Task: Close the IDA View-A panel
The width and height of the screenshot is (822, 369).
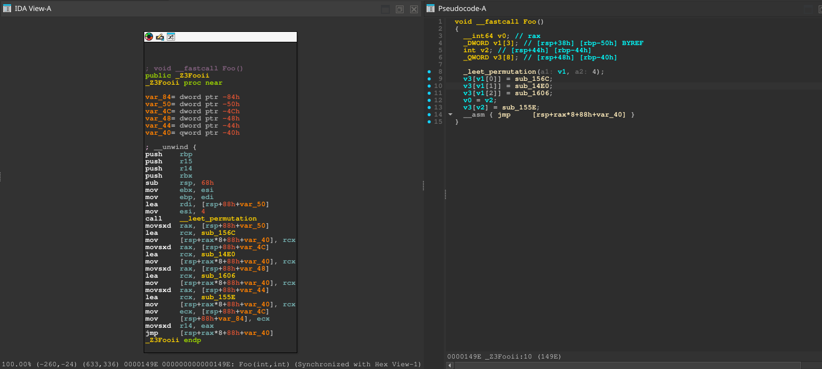Action: pos(414,9)
